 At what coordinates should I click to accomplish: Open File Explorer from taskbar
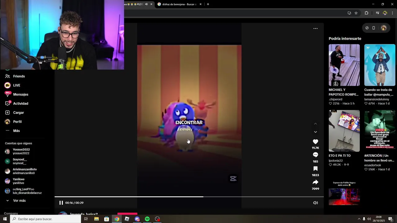(96, 219)
